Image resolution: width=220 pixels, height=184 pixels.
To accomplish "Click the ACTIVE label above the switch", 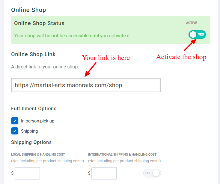I will [192, 23].
